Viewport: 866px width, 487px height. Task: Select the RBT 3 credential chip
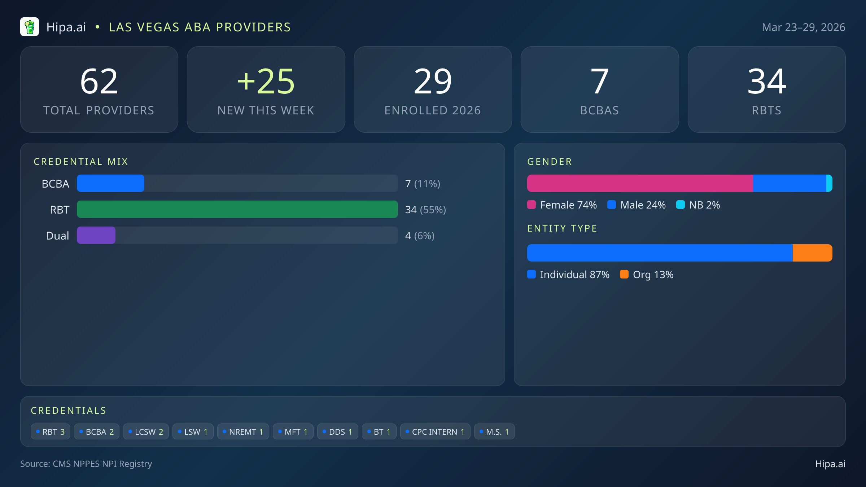pyautogui.click(x=51, y=432)
